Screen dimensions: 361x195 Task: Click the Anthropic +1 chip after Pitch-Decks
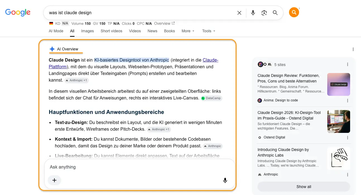click(158, 129)
